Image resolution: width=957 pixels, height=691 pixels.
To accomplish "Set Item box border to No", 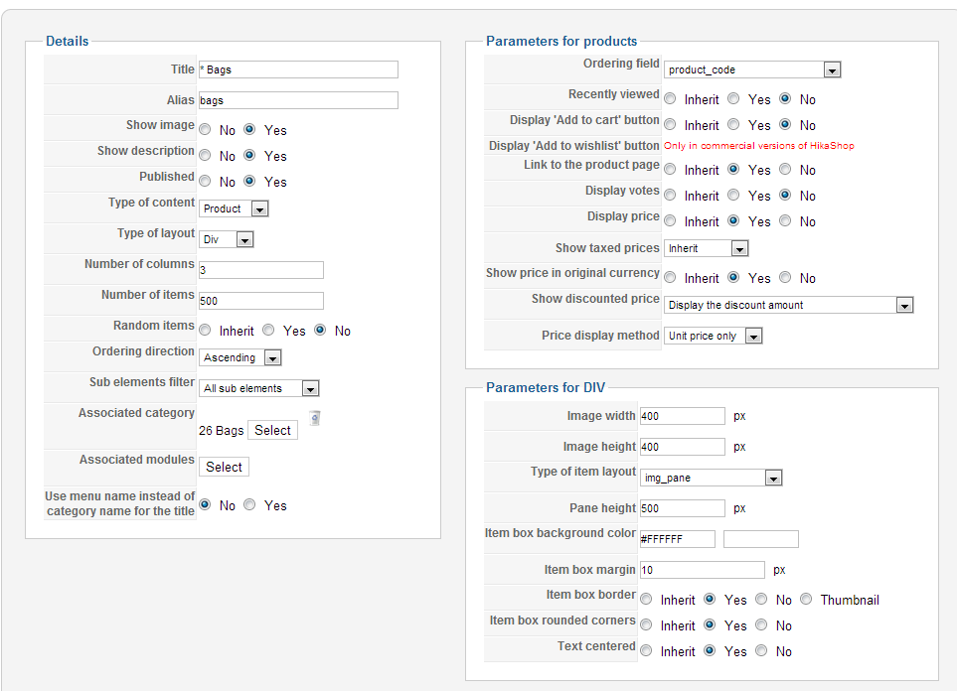I will 761,599.
